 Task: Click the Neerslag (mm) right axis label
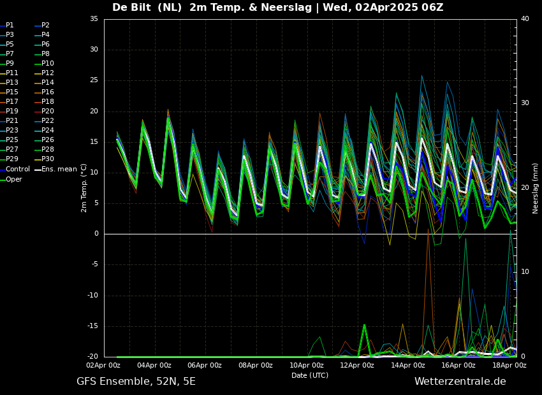[x=536, y=188]
